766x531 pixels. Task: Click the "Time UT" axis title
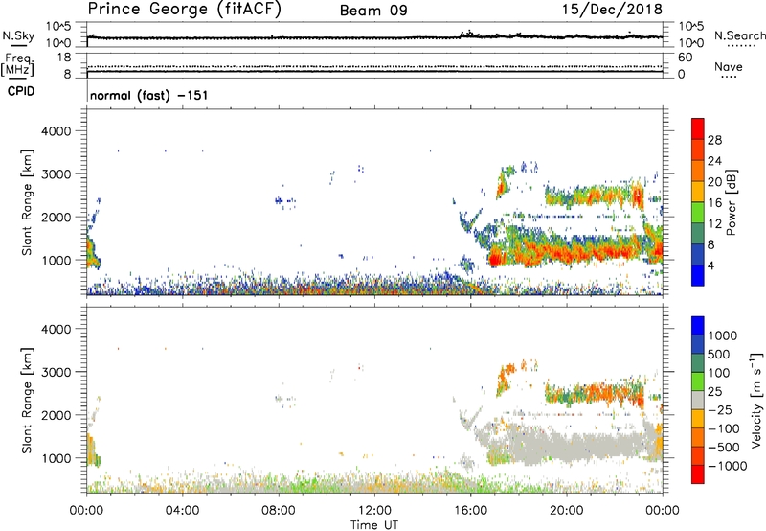coord(374,524)
